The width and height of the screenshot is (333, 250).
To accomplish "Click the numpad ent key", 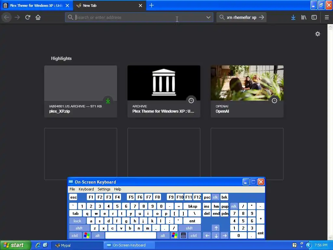I will coord(260,232).
